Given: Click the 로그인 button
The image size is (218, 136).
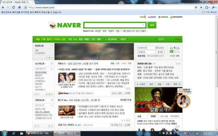Looking at the screenshot, I should tap(160, 52).
